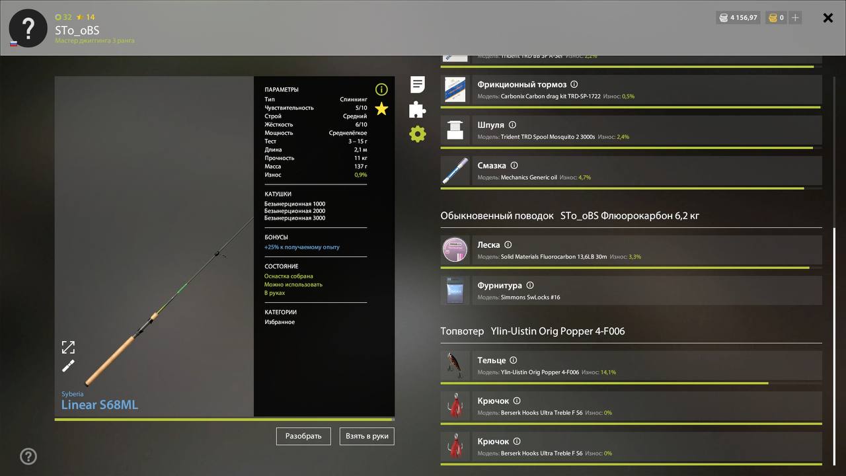Click the green info icon in parameters panel
Image resolution: width=846 pixels, height=476 pixels.
(381, 89)
